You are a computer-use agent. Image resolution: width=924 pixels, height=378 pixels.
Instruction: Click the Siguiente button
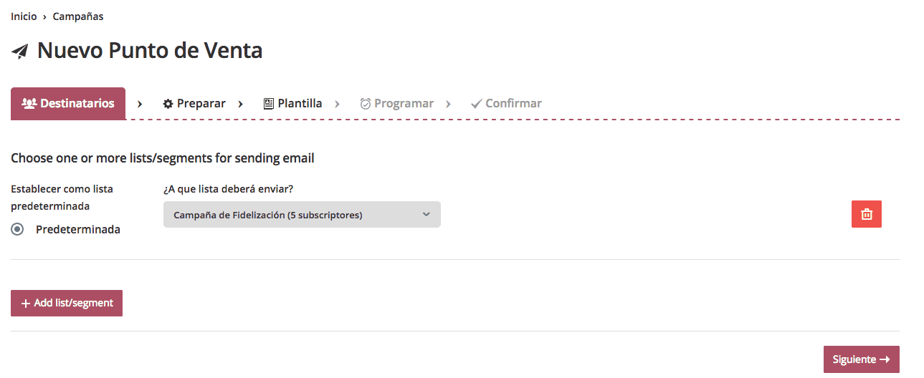coord(862,359)
